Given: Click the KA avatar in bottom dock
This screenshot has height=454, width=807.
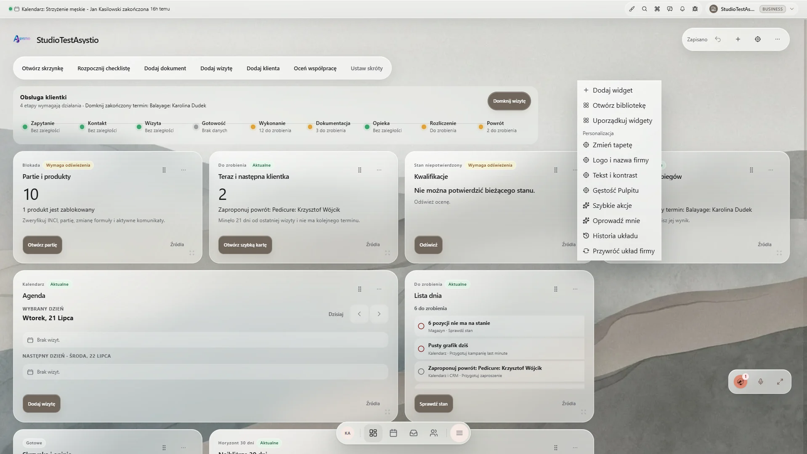Looking at the screenshot, I should pyautogui.click(x=347, y=433).
